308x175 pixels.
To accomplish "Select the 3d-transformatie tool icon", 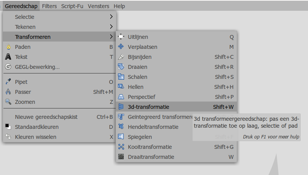I will 121,107.
